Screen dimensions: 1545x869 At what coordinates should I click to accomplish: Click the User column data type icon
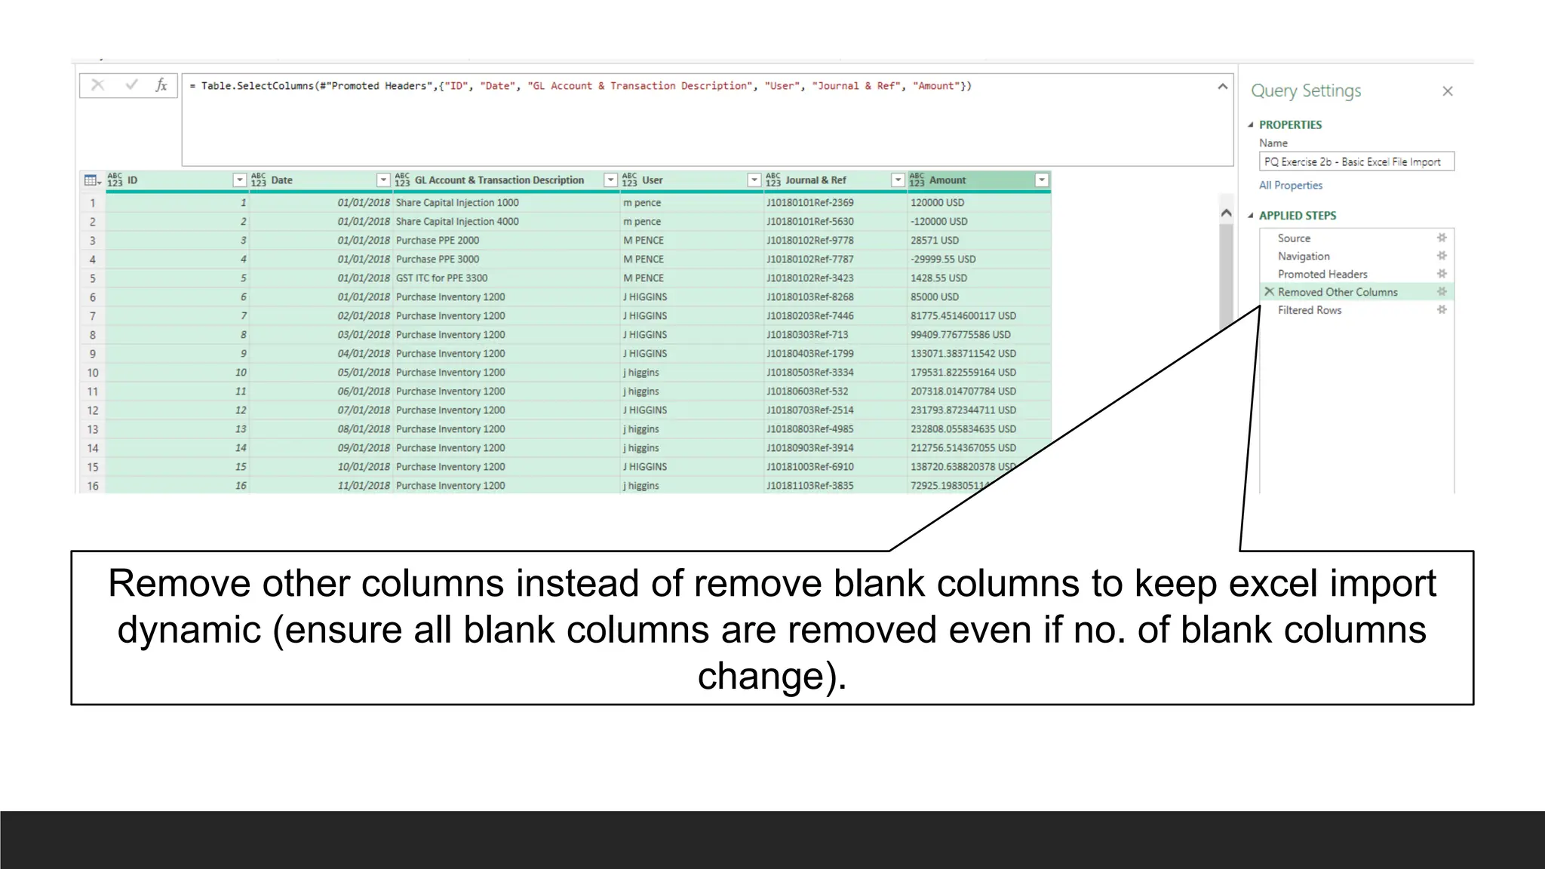point(629,180)
